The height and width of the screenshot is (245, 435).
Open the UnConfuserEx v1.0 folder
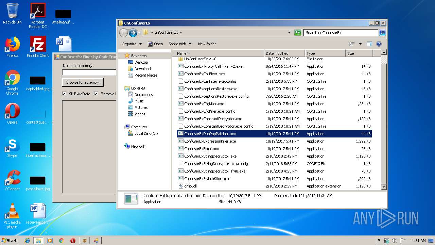(x=274, y=59)
